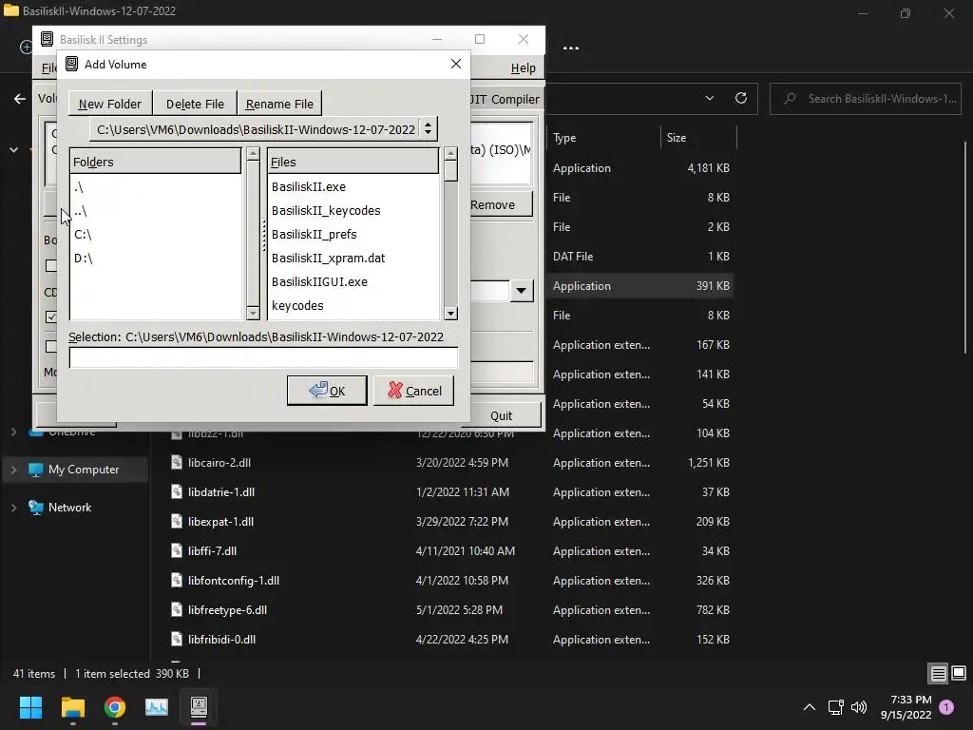Open Windows Start menu

[x=30, y=707]
